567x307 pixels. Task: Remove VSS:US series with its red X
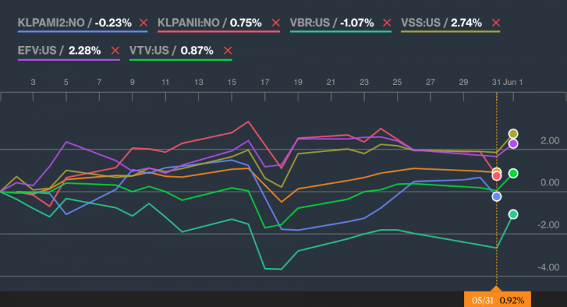coord(495,23)
